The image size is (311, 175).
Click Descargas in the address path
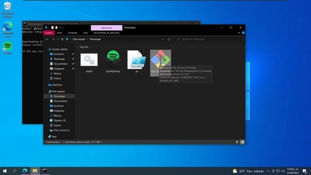(95, 39)
